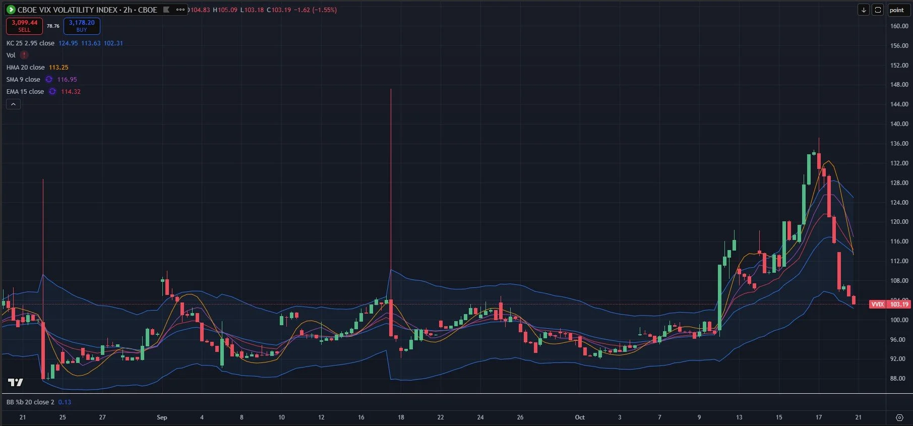Click the down-arrow button at top right
This screenshot has width=913, height=426.
864,10
